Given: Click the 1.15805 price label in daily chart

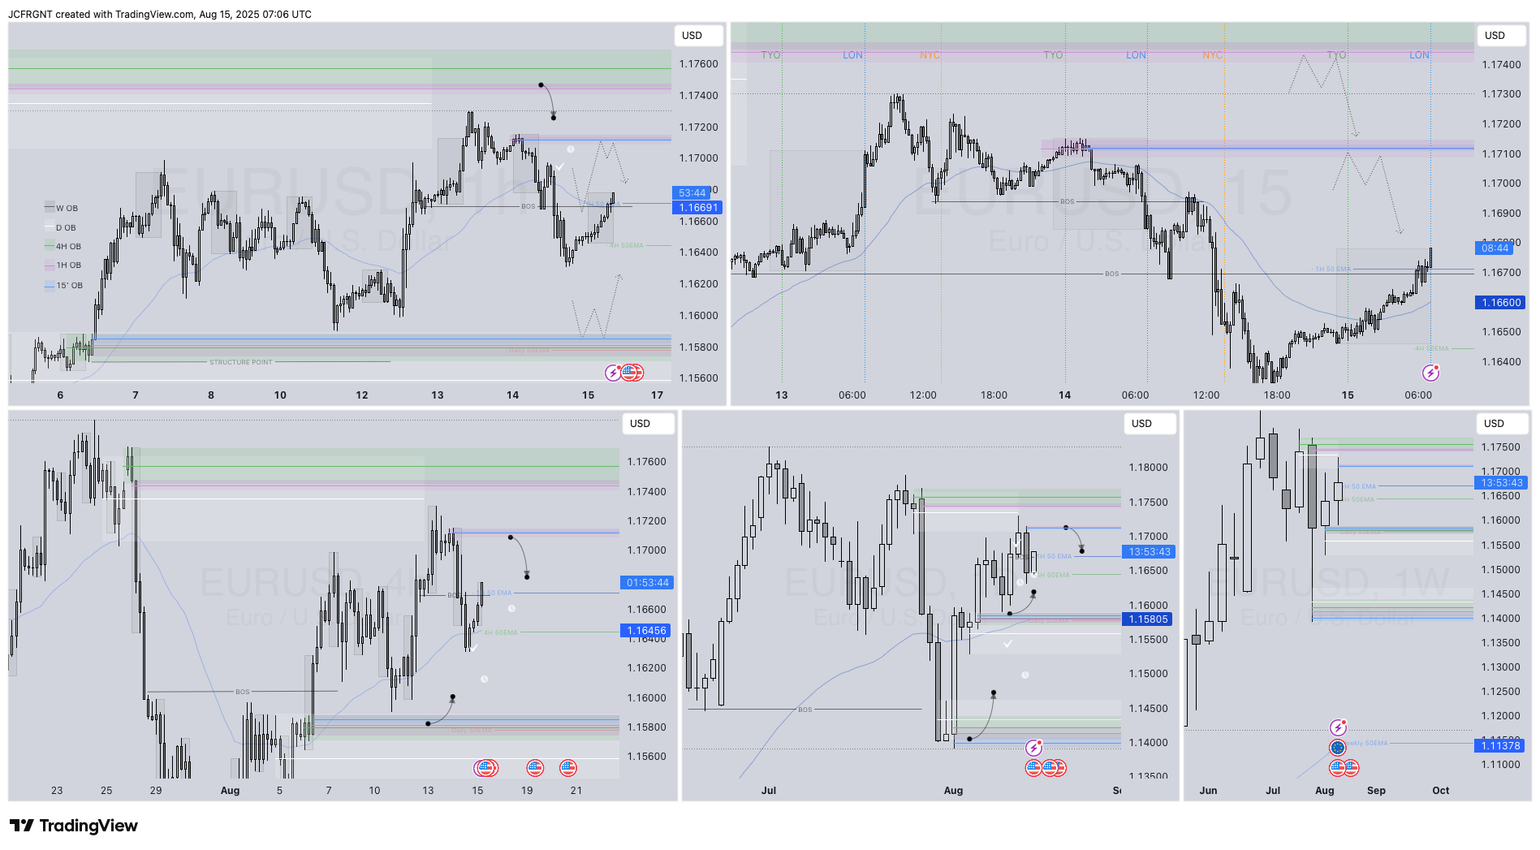Looking at the screenshot, I should (1148, 619).
